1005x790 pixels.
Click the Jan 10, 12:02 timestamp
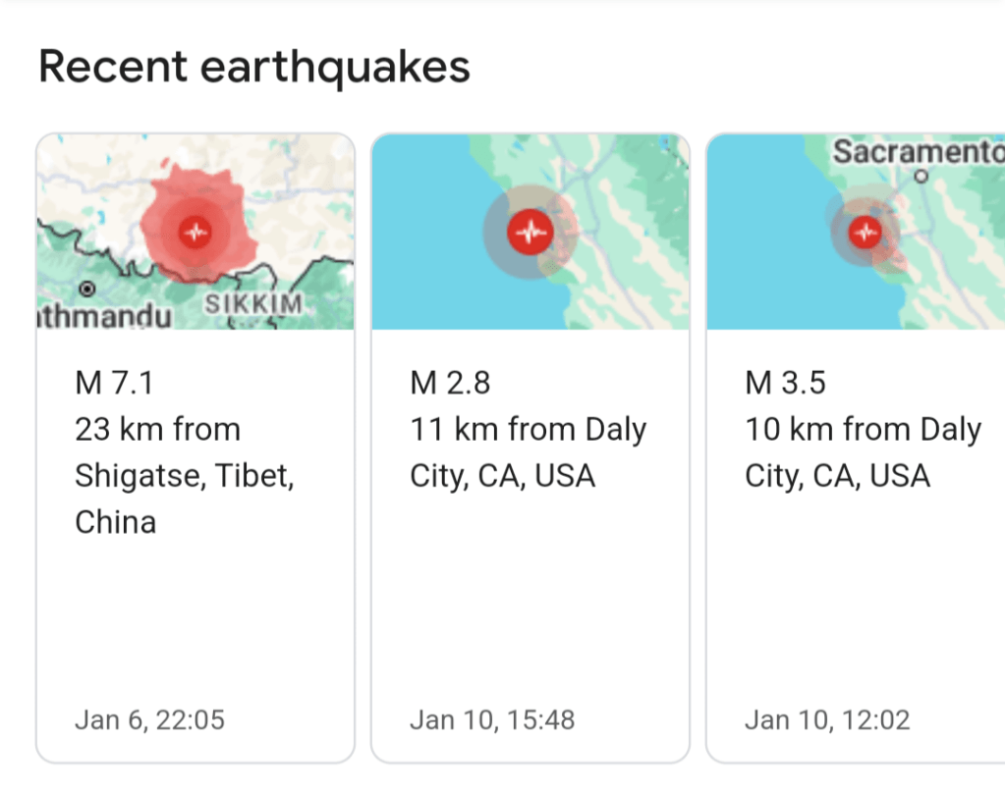pyautogui.click(x=826, y=719)
